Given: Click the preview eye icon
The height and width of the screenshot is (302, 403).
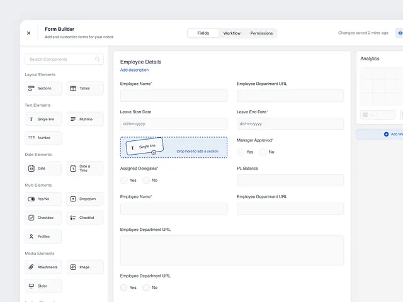Looking at the screenshot, I should point(400,33).
